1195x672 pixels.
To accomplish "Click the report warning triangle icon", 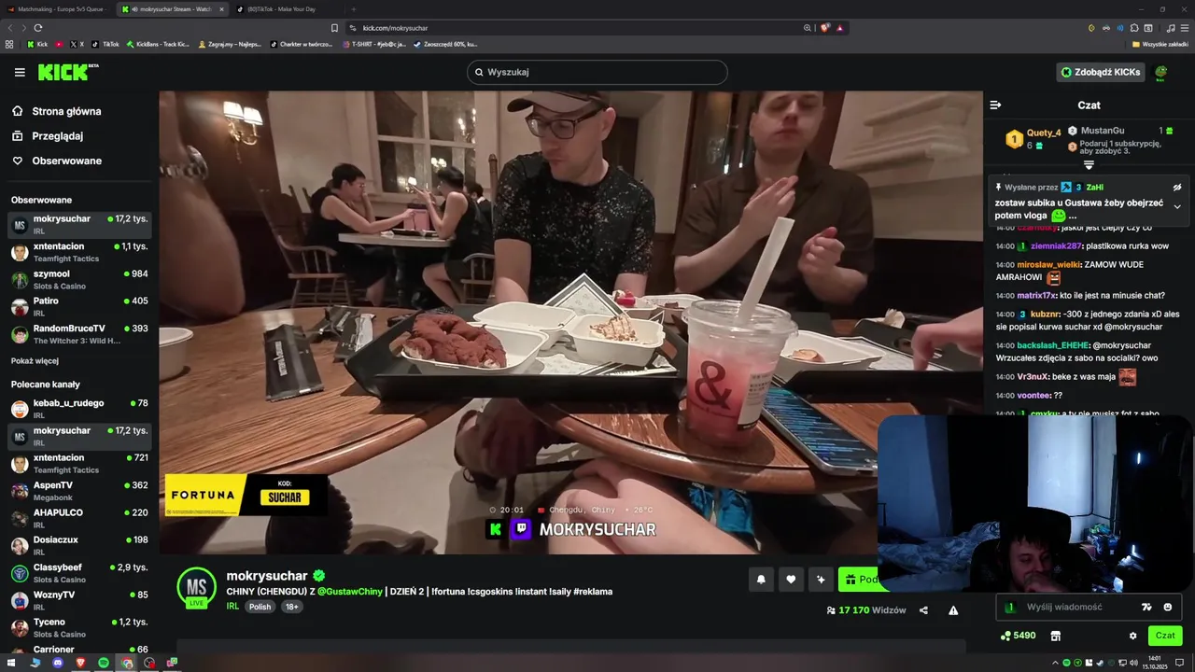I will [953, 610].
